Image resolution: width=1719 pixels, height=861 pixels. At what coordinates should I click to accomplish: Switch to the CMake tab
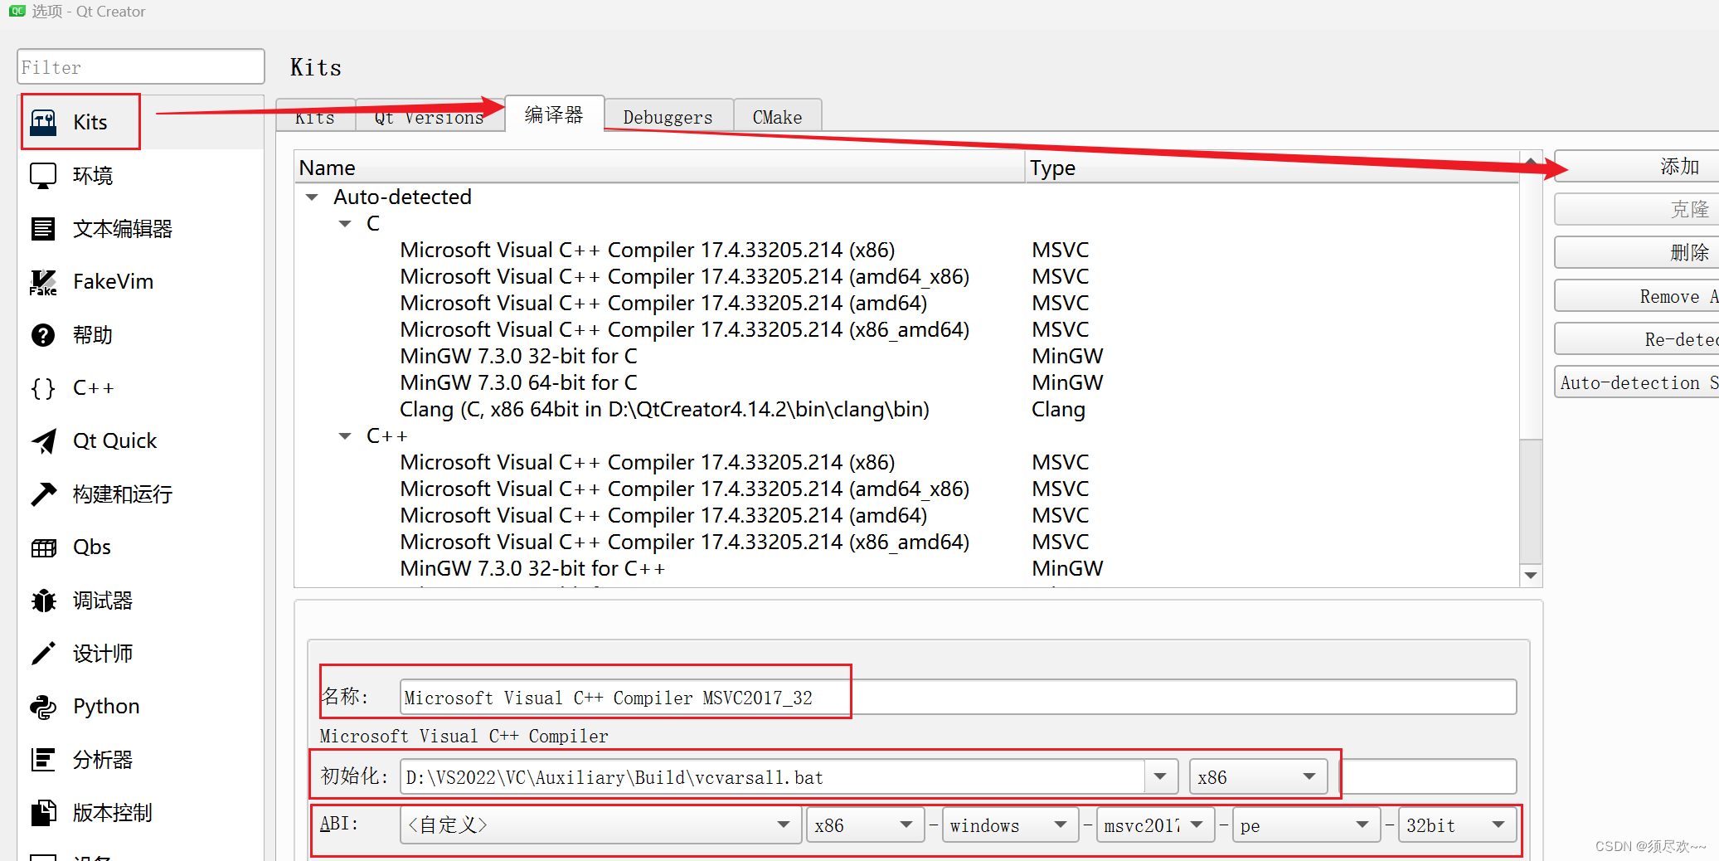click(777, 117)
